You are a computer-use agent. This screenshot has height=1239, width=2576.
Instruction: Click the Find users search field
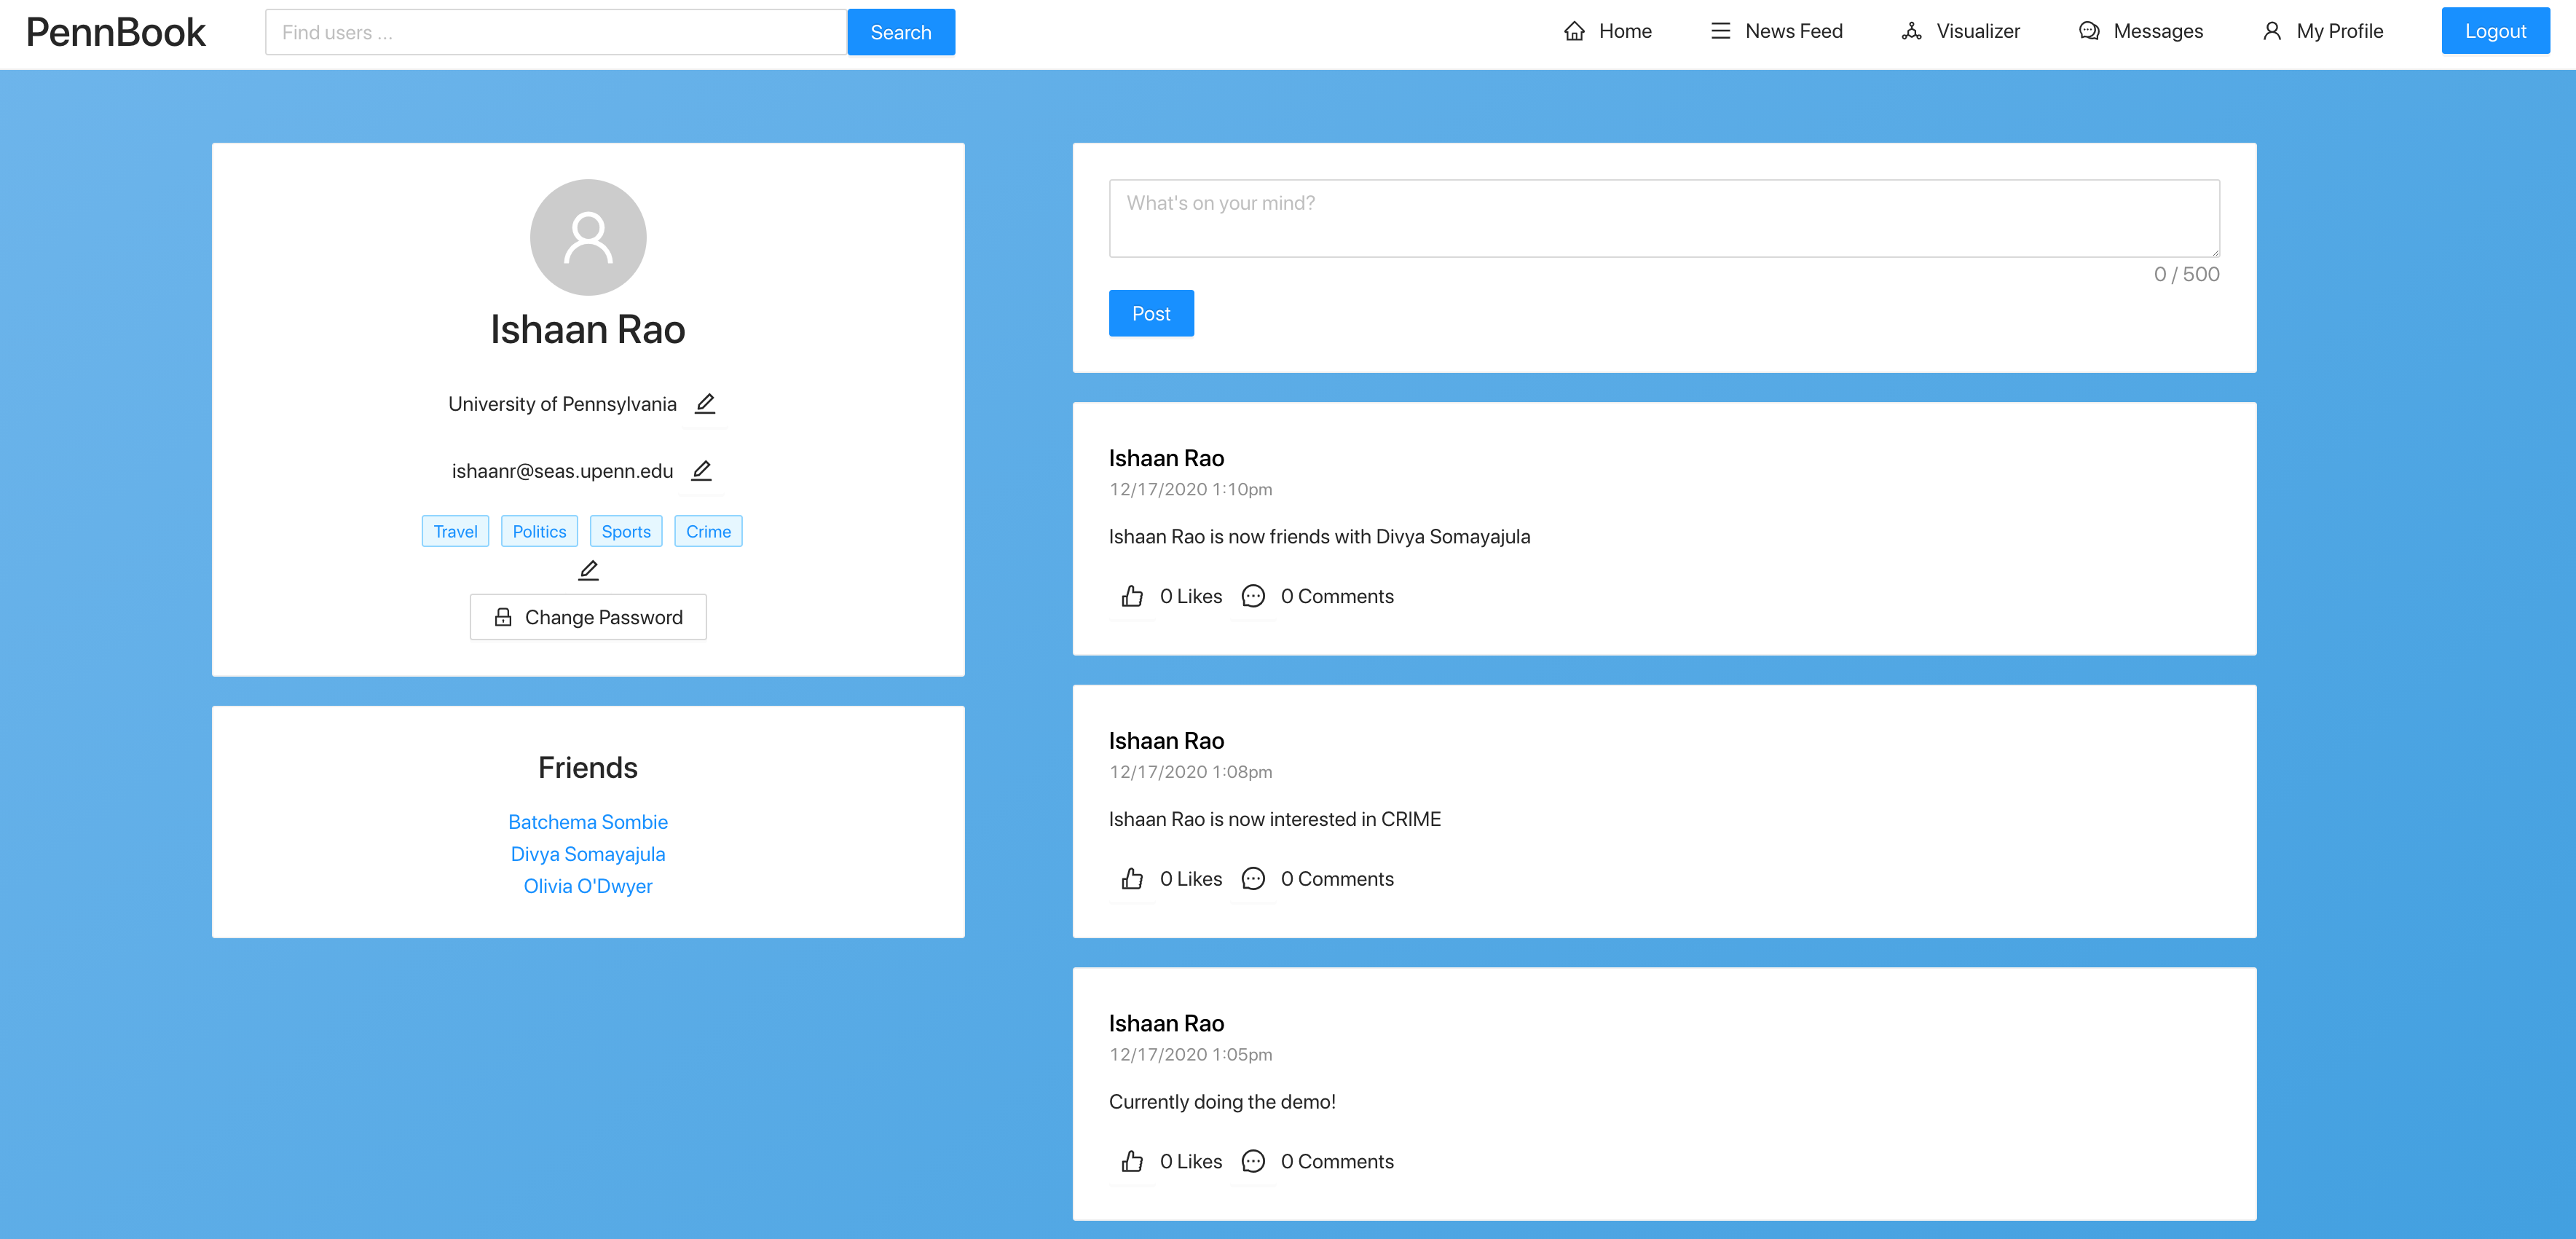click(x=556, y=33)
